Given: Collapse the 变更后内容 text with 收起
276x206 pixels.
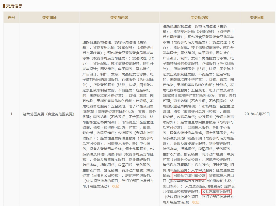Looking at the screenshot, I should (196, 202).
